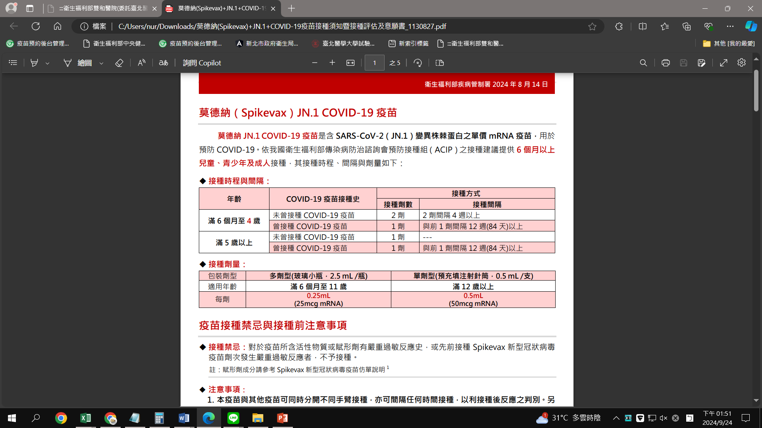Open LINE from the taskbar
Image resolution: width=762 pixels, height=428 pixels.
tap(233, 418)
